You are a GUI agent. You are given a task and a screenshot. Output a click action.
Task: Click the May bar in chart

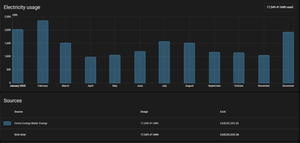coord(115,69)
